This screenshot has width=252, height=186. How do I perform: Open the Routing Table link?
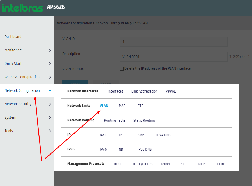(x=114, y=121)
